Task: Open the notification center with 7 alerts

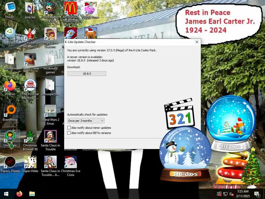Action: click(x=257, y=194)
